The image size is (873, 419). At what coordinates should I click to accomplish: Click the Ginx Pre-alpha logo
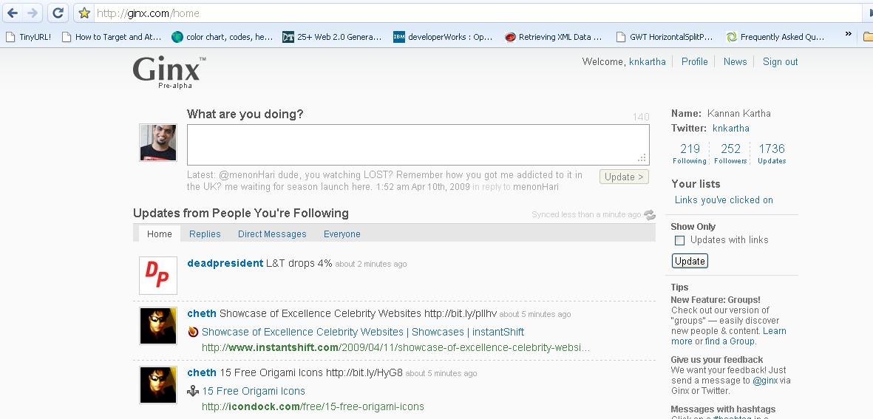169,72
